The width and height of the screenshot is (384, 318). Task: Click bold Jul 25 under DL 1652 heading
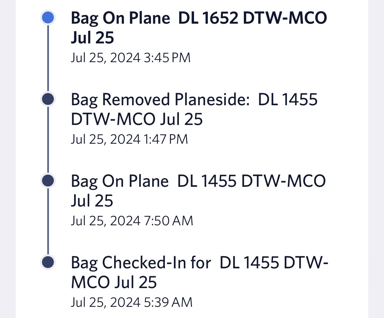pyautogui.click(x=92, y=37)
